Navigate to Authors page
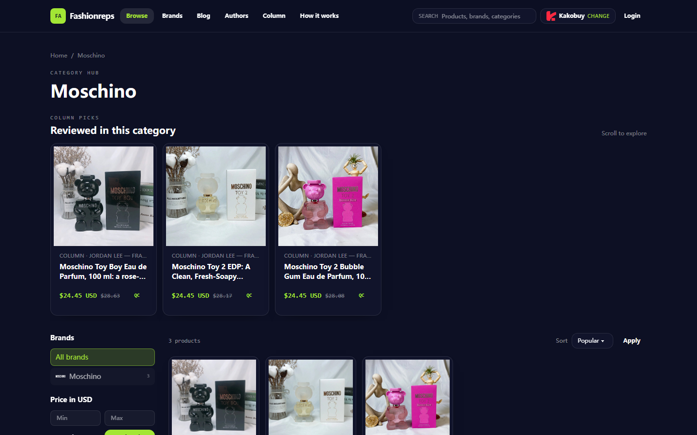The image size is (697, 435). [x=236, y=16]
